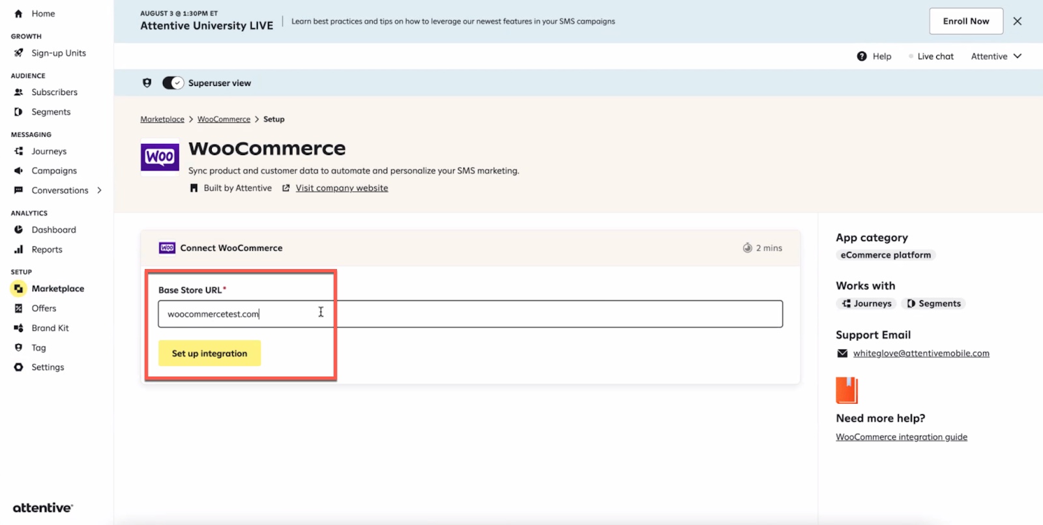Click the attentive logo at bottom left
This screenshot has height=525, width=1043.
tap(43, 508)
